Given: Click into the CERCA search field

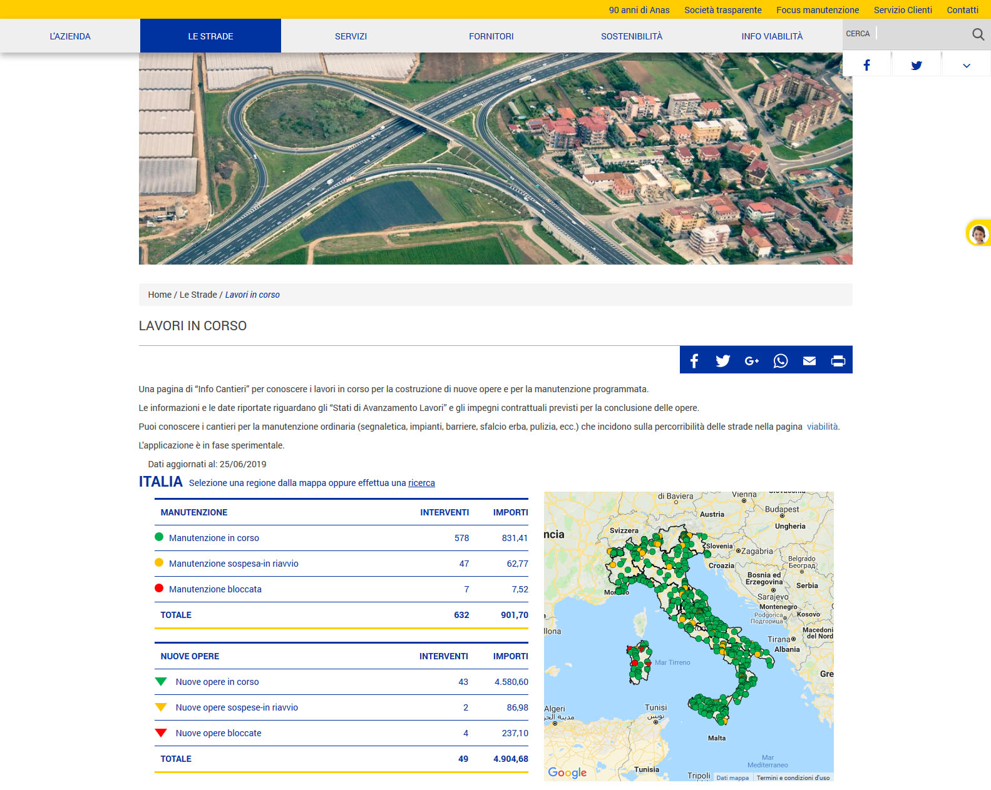Looking at the screenshot, I should [x=920, y=34].
